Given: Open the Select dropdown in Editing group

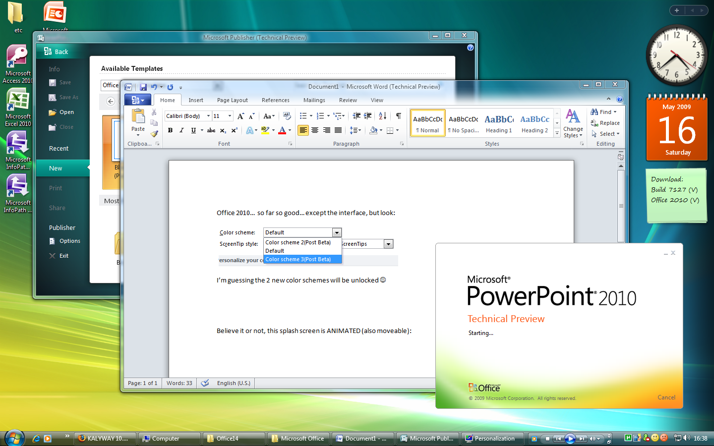Looking at the screenshot, I should tap(605, 134).
